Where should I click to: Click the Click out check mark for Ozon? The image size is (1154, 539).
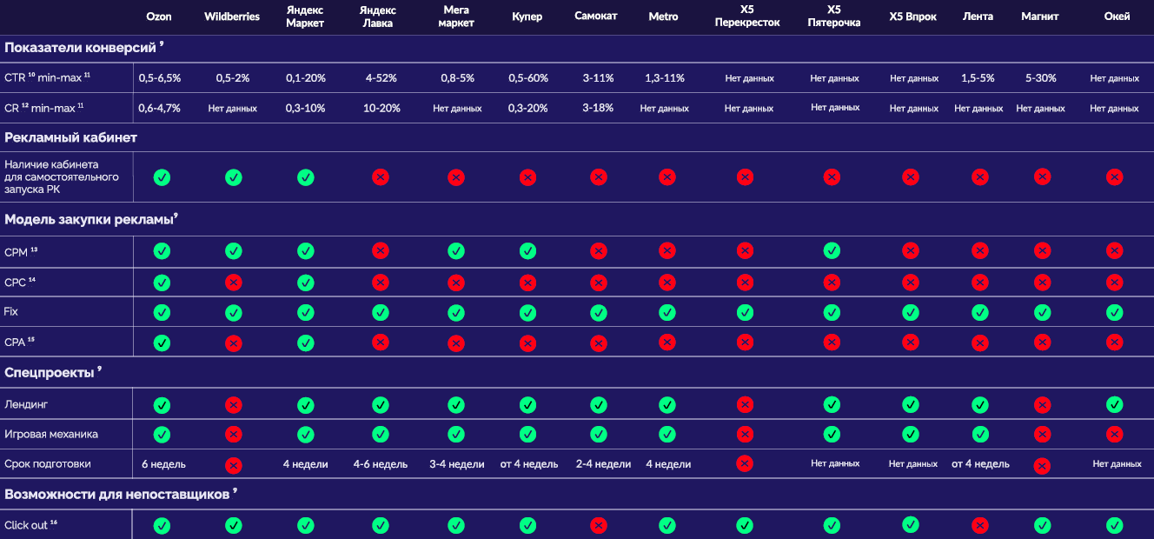coord(162,526)
